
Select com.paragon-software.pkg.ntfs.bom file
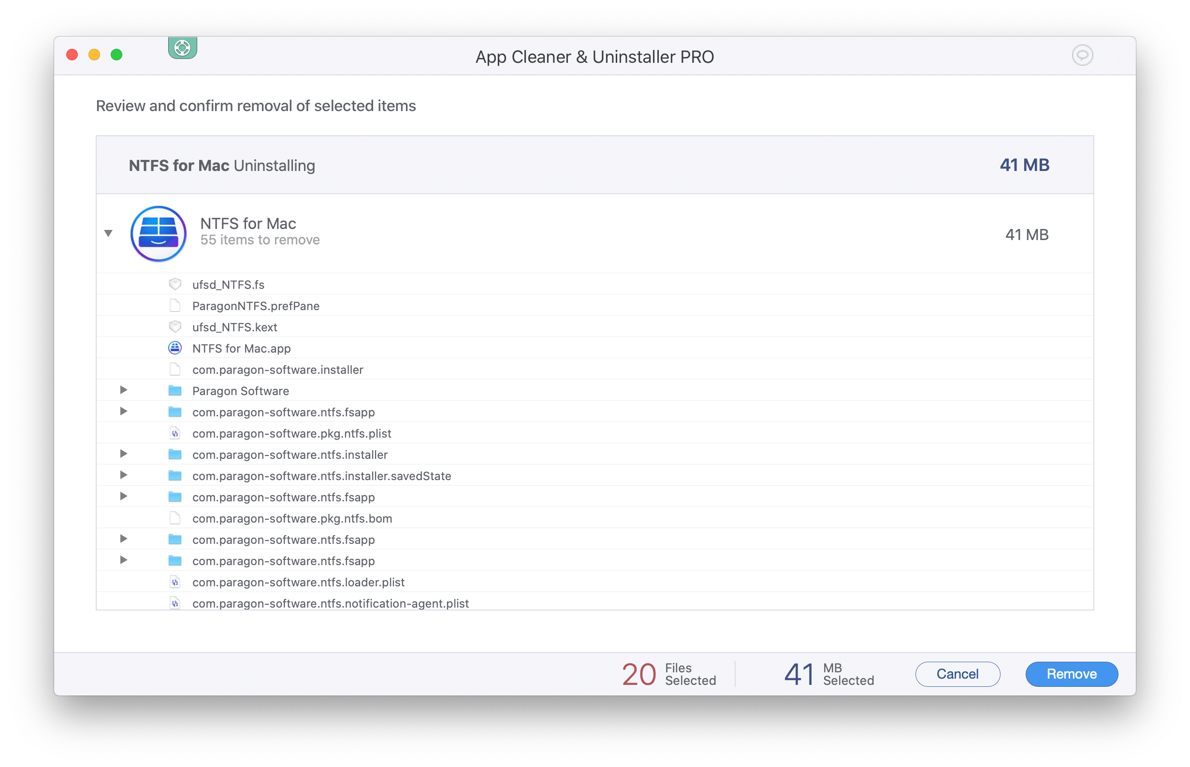[294, 517]
